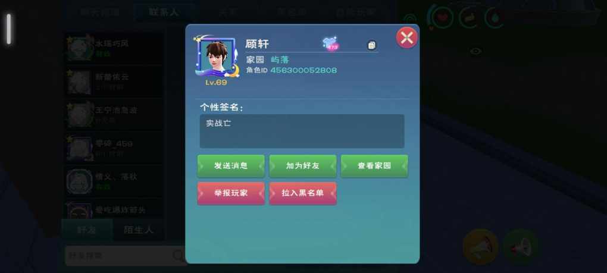Click the character ID 456300052808
The width and height of the screenshot is (607, 273).
(303, 70)
